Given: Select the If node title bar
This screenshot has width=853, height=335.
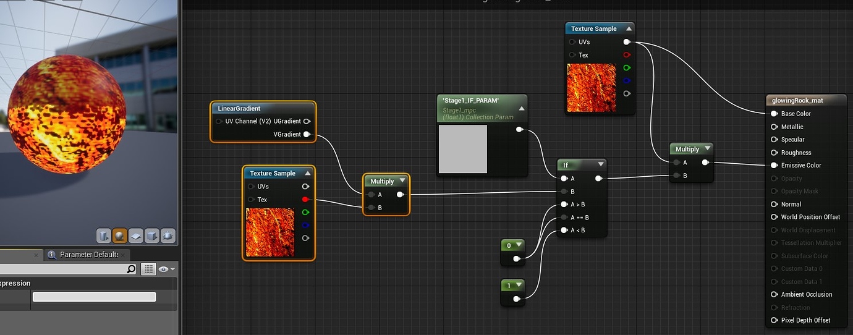Looking at the screenshot, I should click(582, 165).
